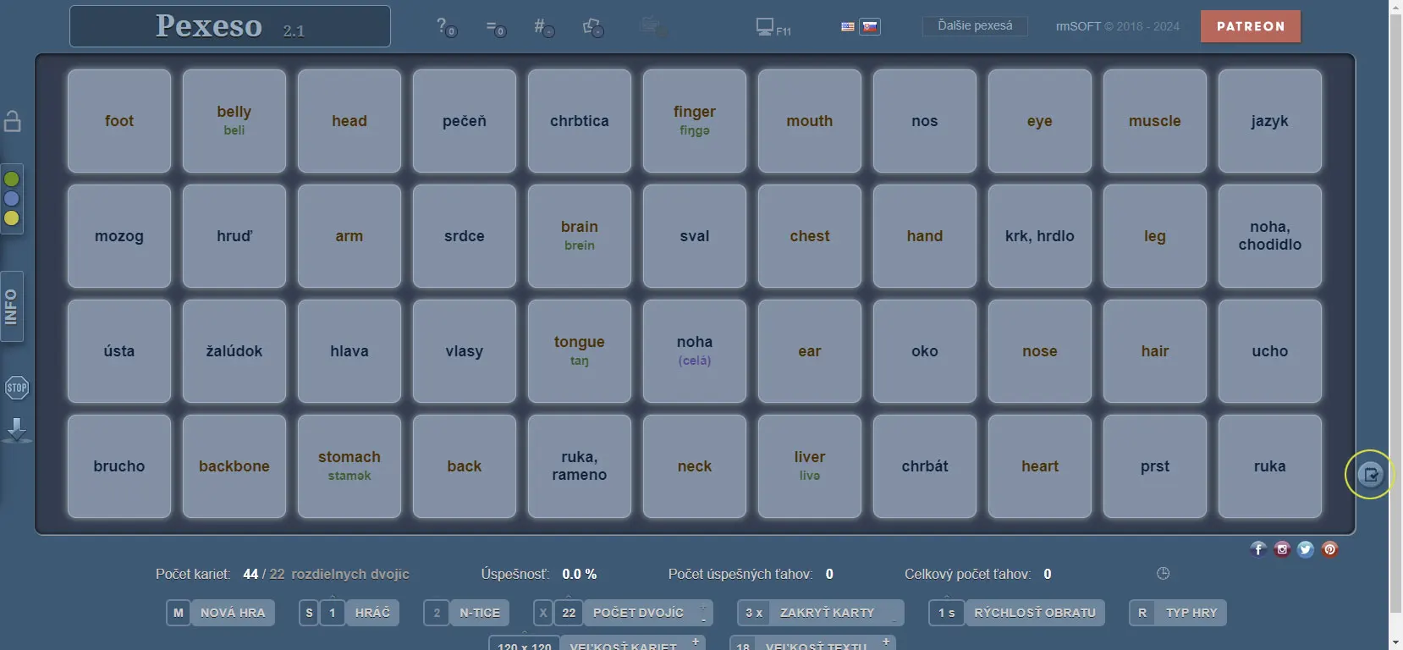This screenshot has width=1403, height=650.
Task: Open the TYP HRY game type selector
Action: tap(1191, 613)
